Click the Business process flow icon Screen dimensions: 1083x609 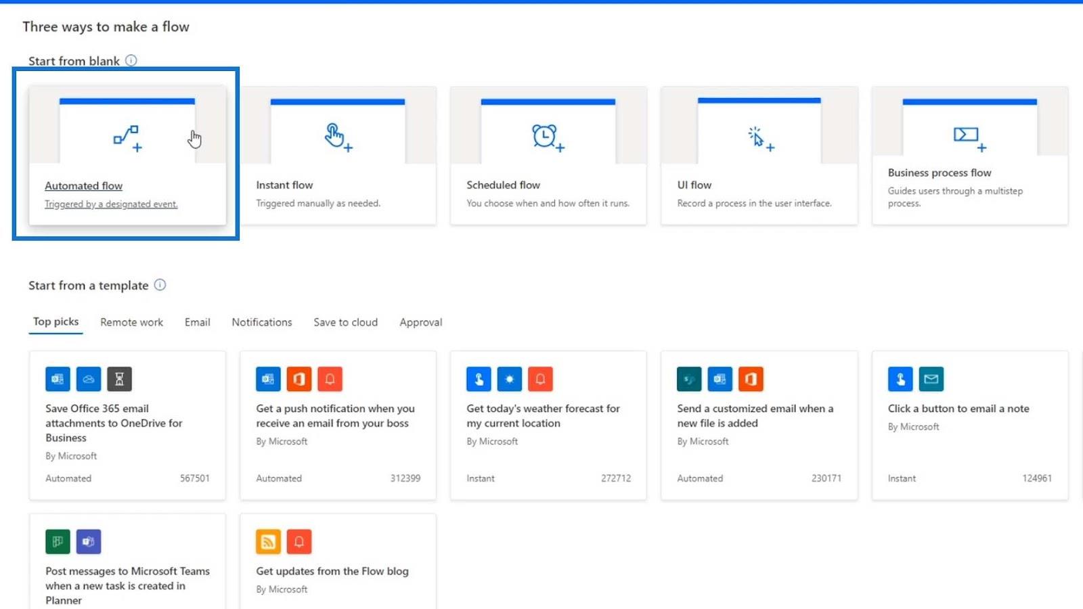pos(969,139)
